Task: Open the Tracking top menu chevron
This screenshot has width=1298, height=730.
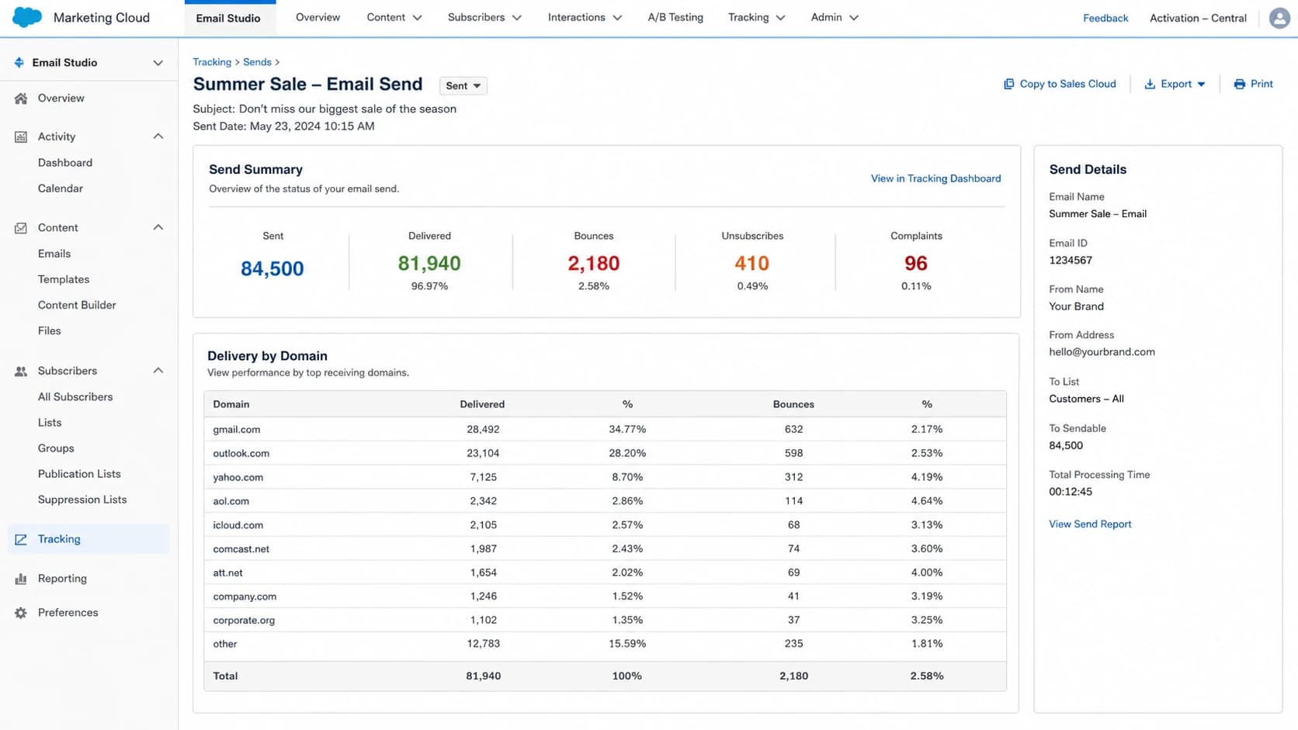Action: [780, 18]
